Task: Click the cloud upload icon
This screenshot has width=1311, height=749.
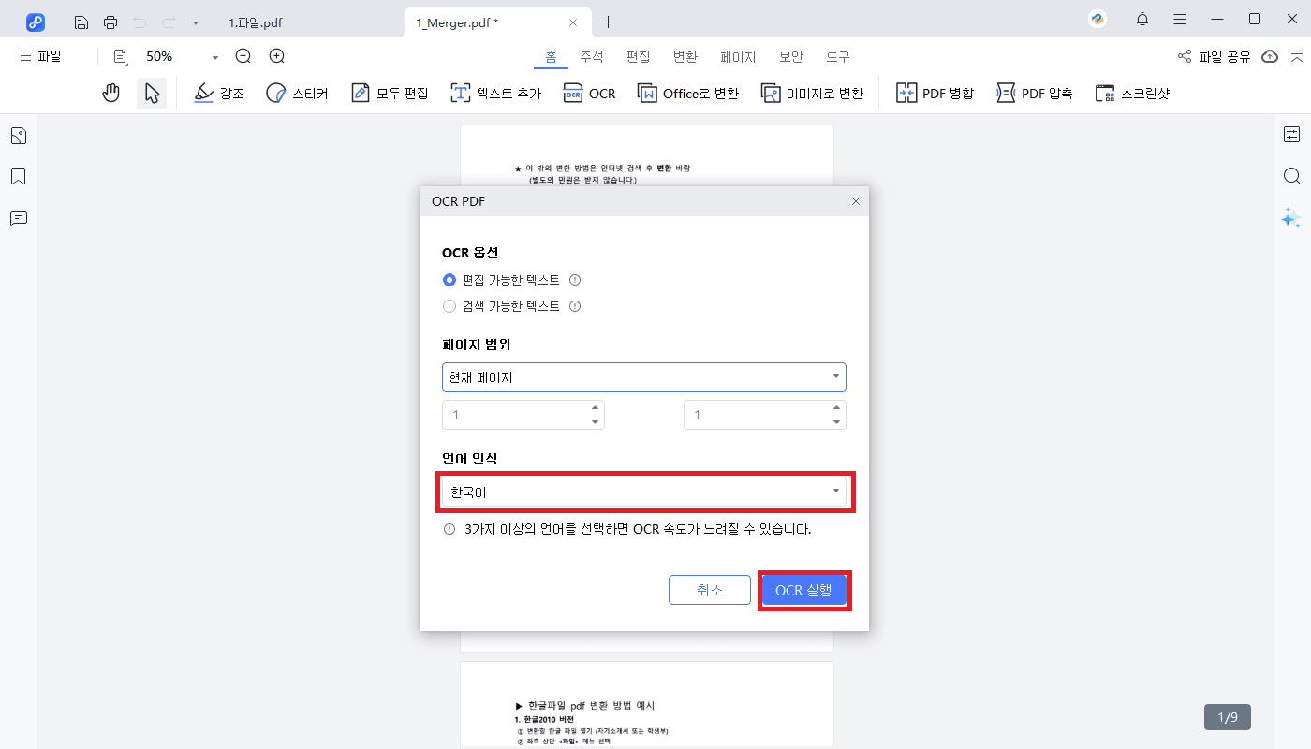Action: pos(1270,56)
